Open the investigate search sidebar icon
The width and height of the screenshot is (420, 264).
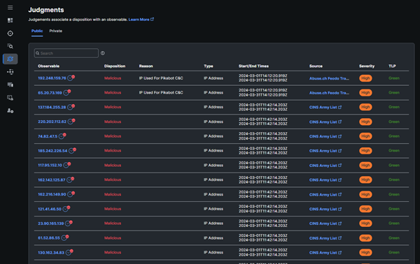pyautogui.click(x=10, y=46)
